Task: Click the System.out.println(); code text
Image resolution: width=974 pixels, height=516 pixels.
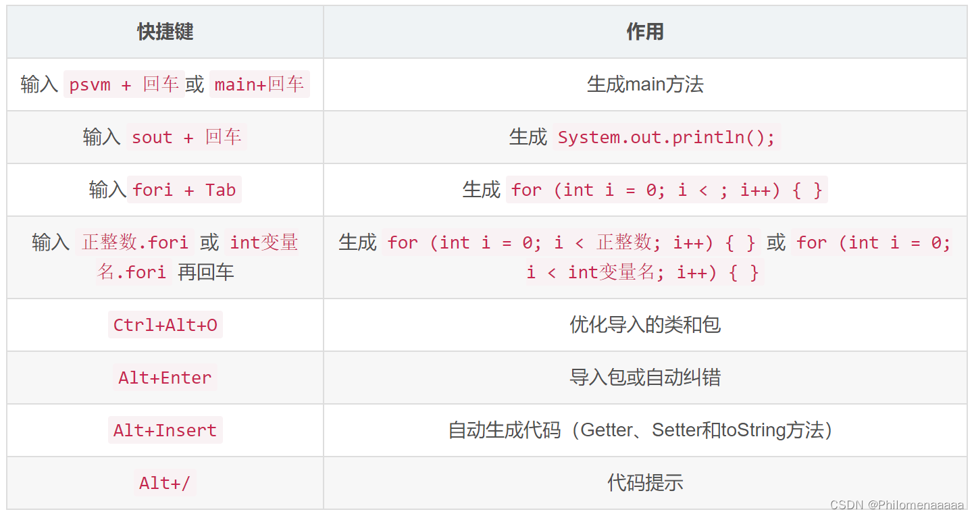Action: [x=667, y=137]
